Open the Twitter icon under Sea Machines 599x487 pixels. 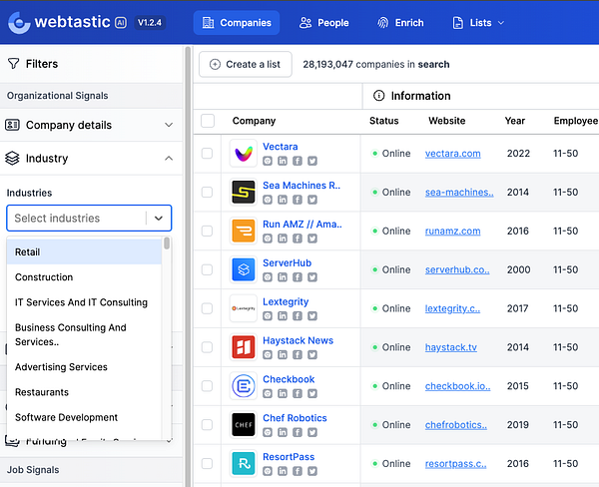(x=311, y=200)
